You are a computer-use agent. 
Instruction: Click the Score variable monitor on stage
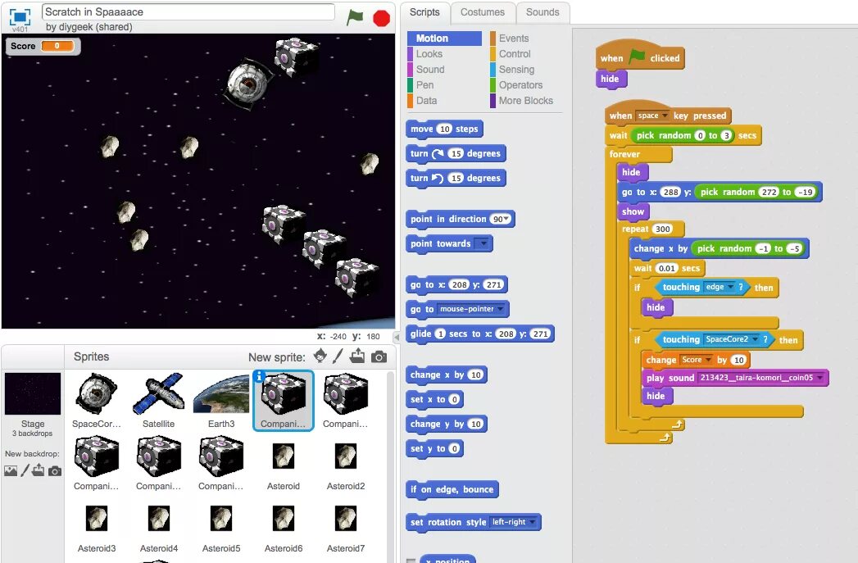pyautogui.click(x=43, y=46)
